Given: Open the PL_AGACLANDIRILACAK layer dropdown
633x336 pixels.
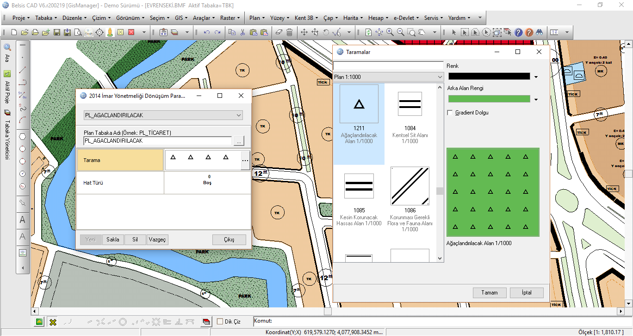Looking at the screenshot, I should [x=163, y=115].
